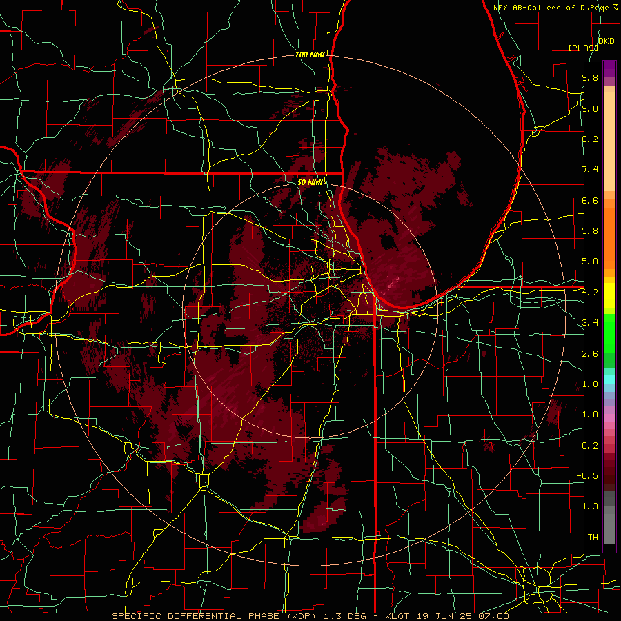Click the -0.5 scale value

(587, 476)
